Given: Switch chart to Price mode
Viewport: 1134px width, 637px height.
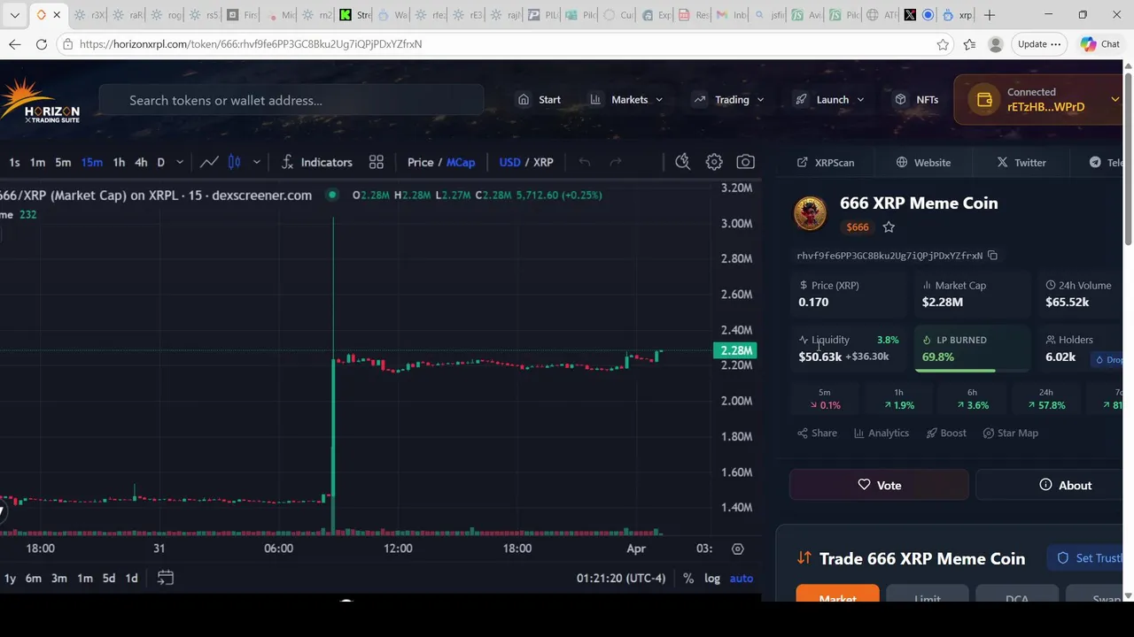Looking at the screenshot, I should pos(420,162).
